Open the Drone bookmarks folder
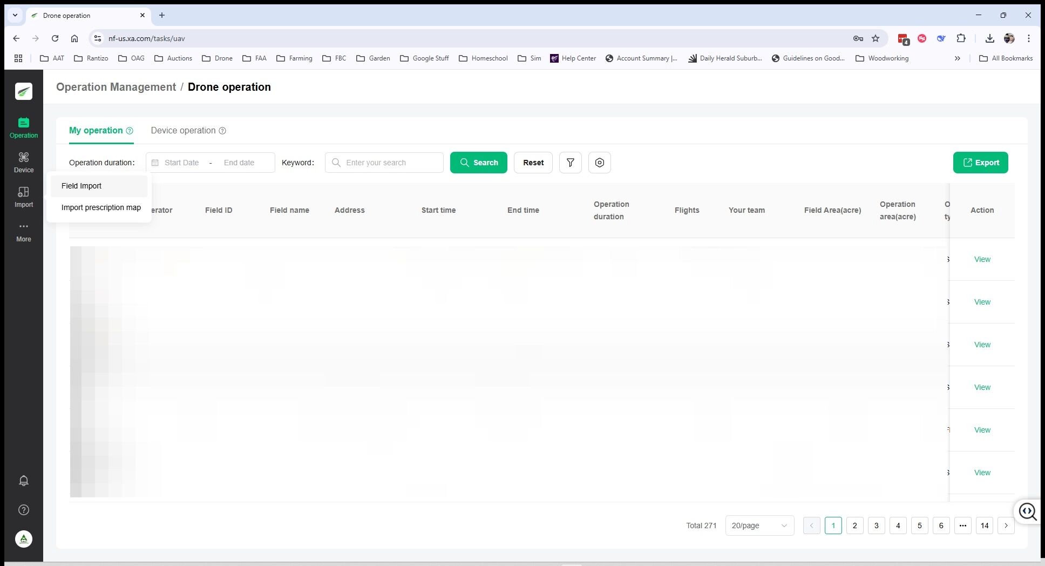Screen dimensions: 1045x566 (x=217, y=58)
